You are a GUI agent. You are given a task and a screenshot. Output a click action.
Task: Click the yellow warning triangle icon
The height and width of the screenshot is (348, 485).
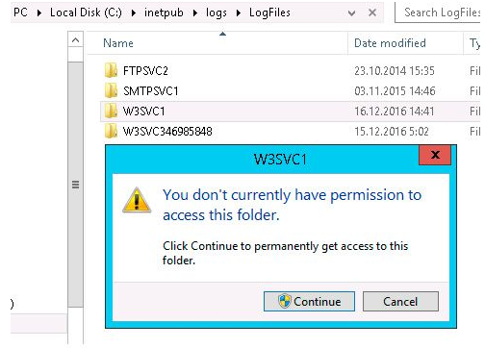[x=137, y=200]
